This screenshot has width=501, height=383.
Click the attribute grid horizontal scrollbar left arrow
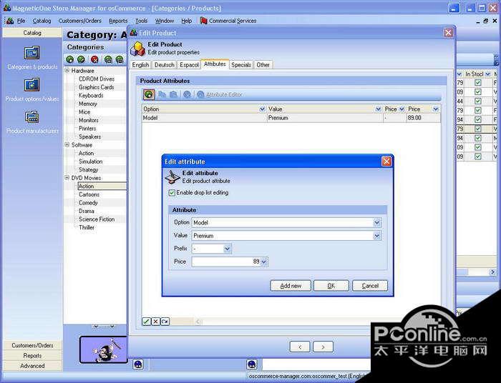198,322
